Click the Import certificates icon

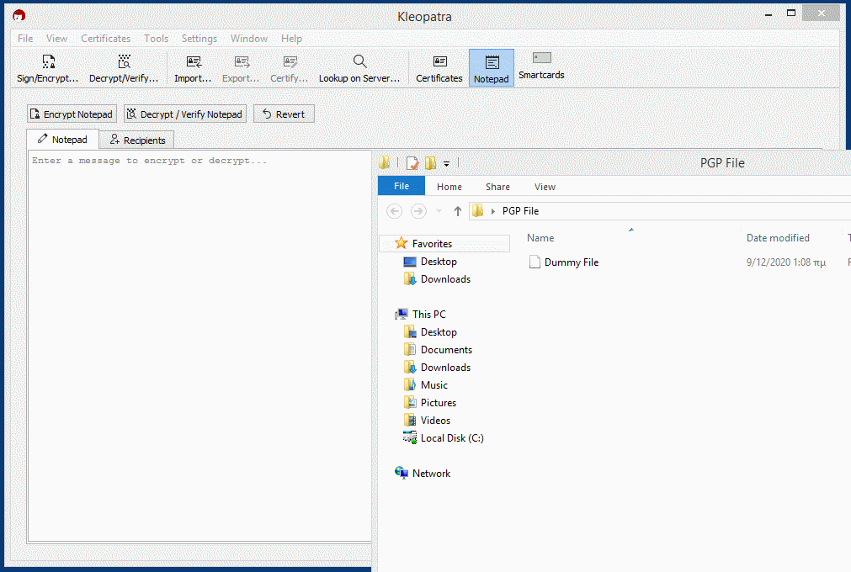[192, 66]
